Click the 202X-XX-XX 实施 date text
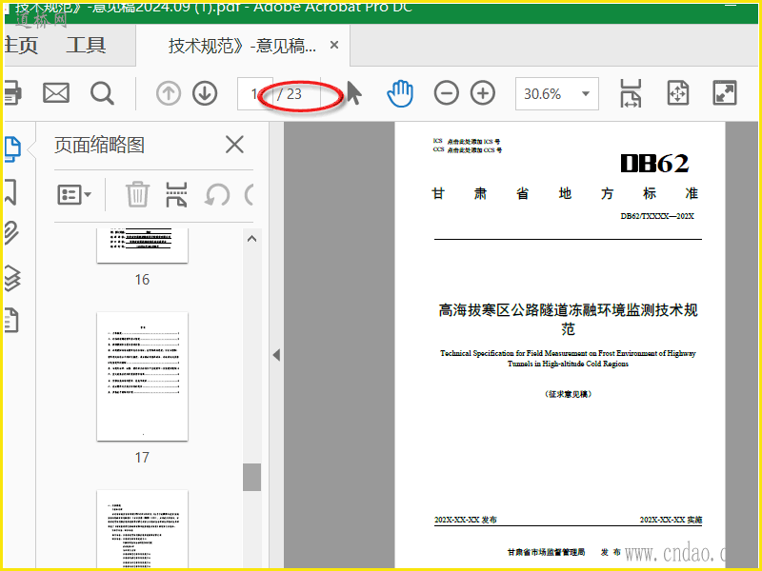This screenshot has width=762, height=571. tap(671, 520)
